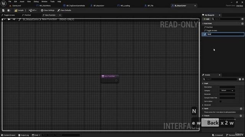Open the Content Drawer

[x=8, y=135]
